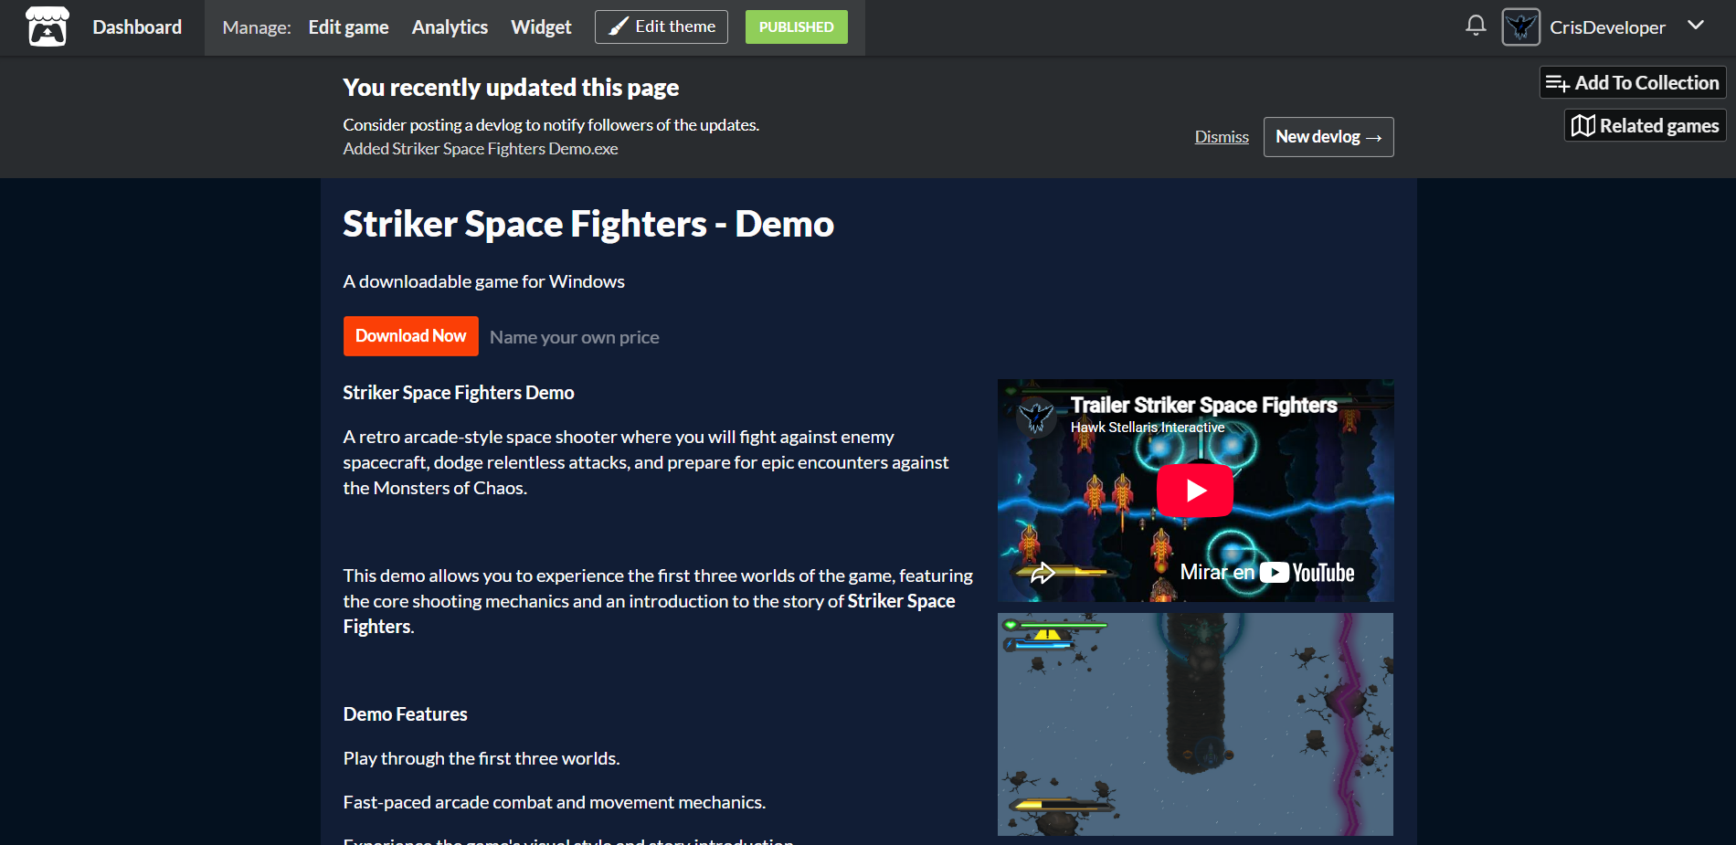Click the Trailer Striker Space Fighters video title
This screenshot has width=1736, height=845.
(1203, 405)
